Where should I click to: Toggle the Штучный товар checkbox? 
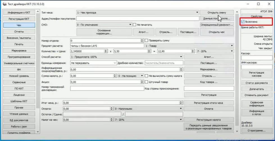146,82
